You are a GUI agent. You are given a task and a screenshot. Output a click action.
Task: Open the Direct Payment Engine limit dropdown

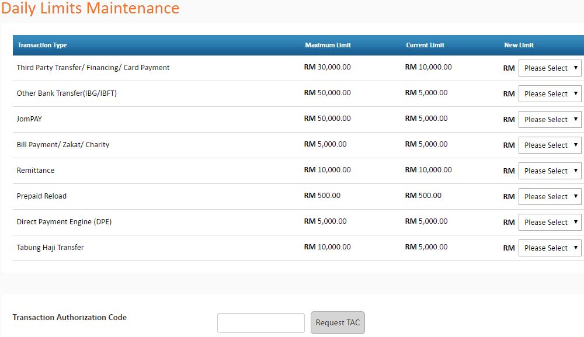pos(550,222)
